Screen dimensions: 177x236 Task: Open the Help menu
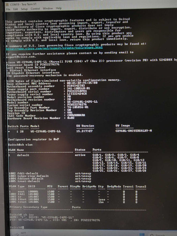coord(59,8)
